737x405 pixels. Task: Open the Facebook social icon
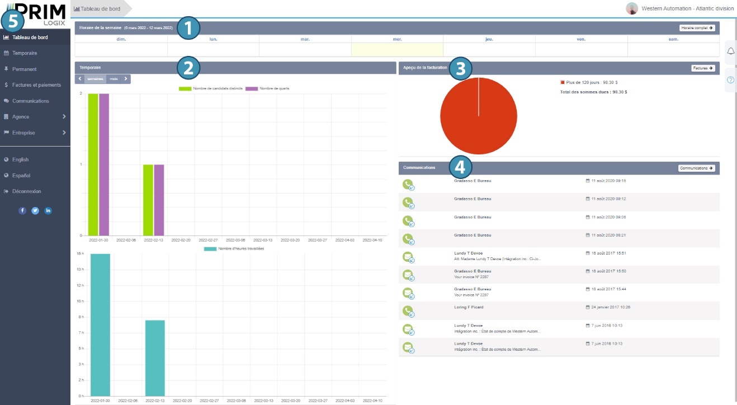(x=22, y=210)
